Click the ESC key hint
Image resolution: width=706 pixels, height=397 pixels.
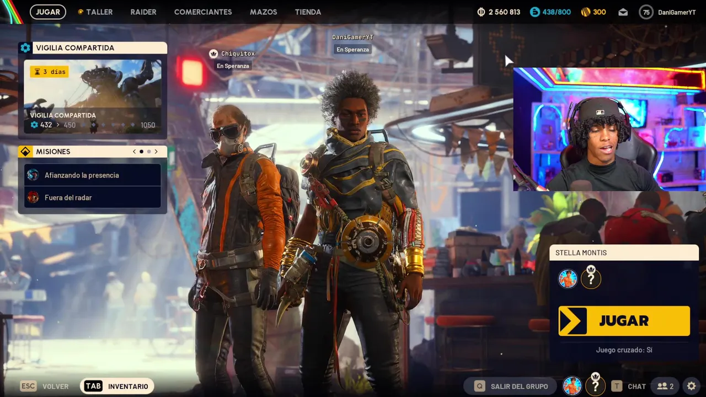(x=28, y=386)
